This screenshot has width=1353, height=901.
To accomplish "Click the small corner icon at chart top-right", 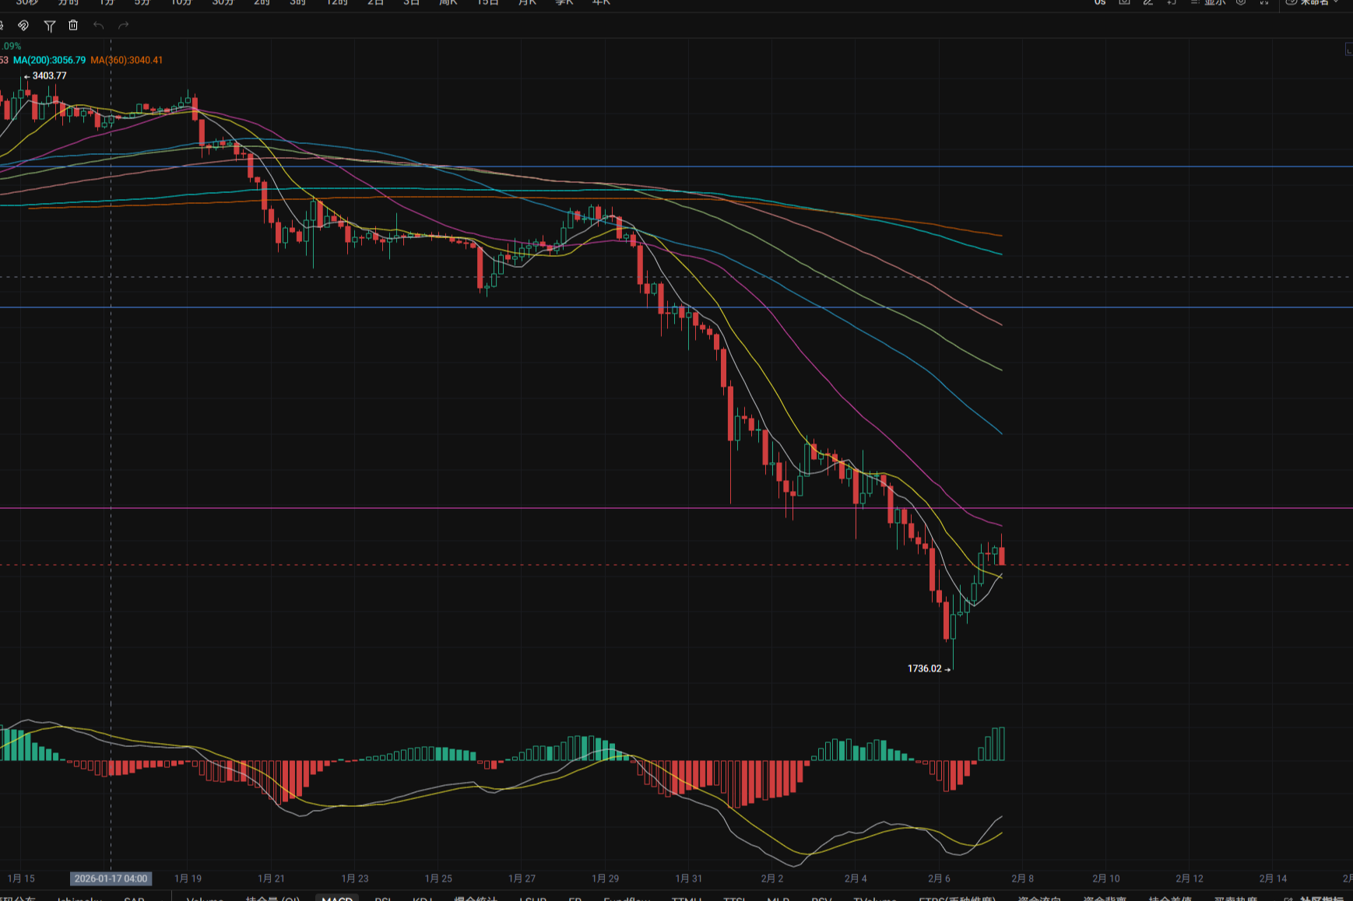I will tap(1348, 50).
